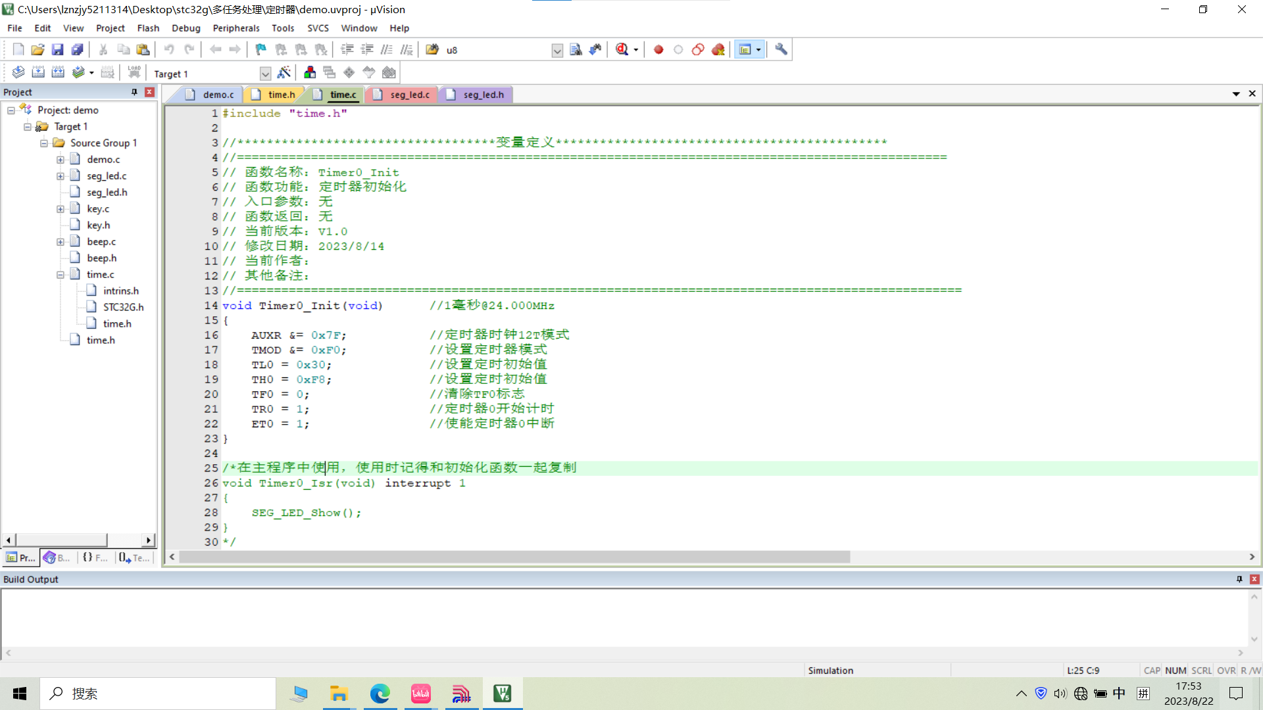The width and height of the screenshot is (1263, 710).
Task: Switch to the Templates panel tab
Action: point(134,557)
